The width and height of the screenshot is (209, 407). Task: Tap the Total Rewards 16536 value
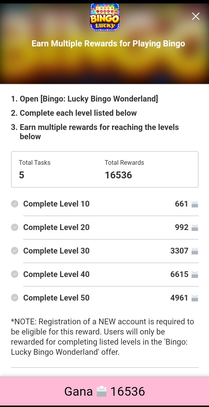118,175
